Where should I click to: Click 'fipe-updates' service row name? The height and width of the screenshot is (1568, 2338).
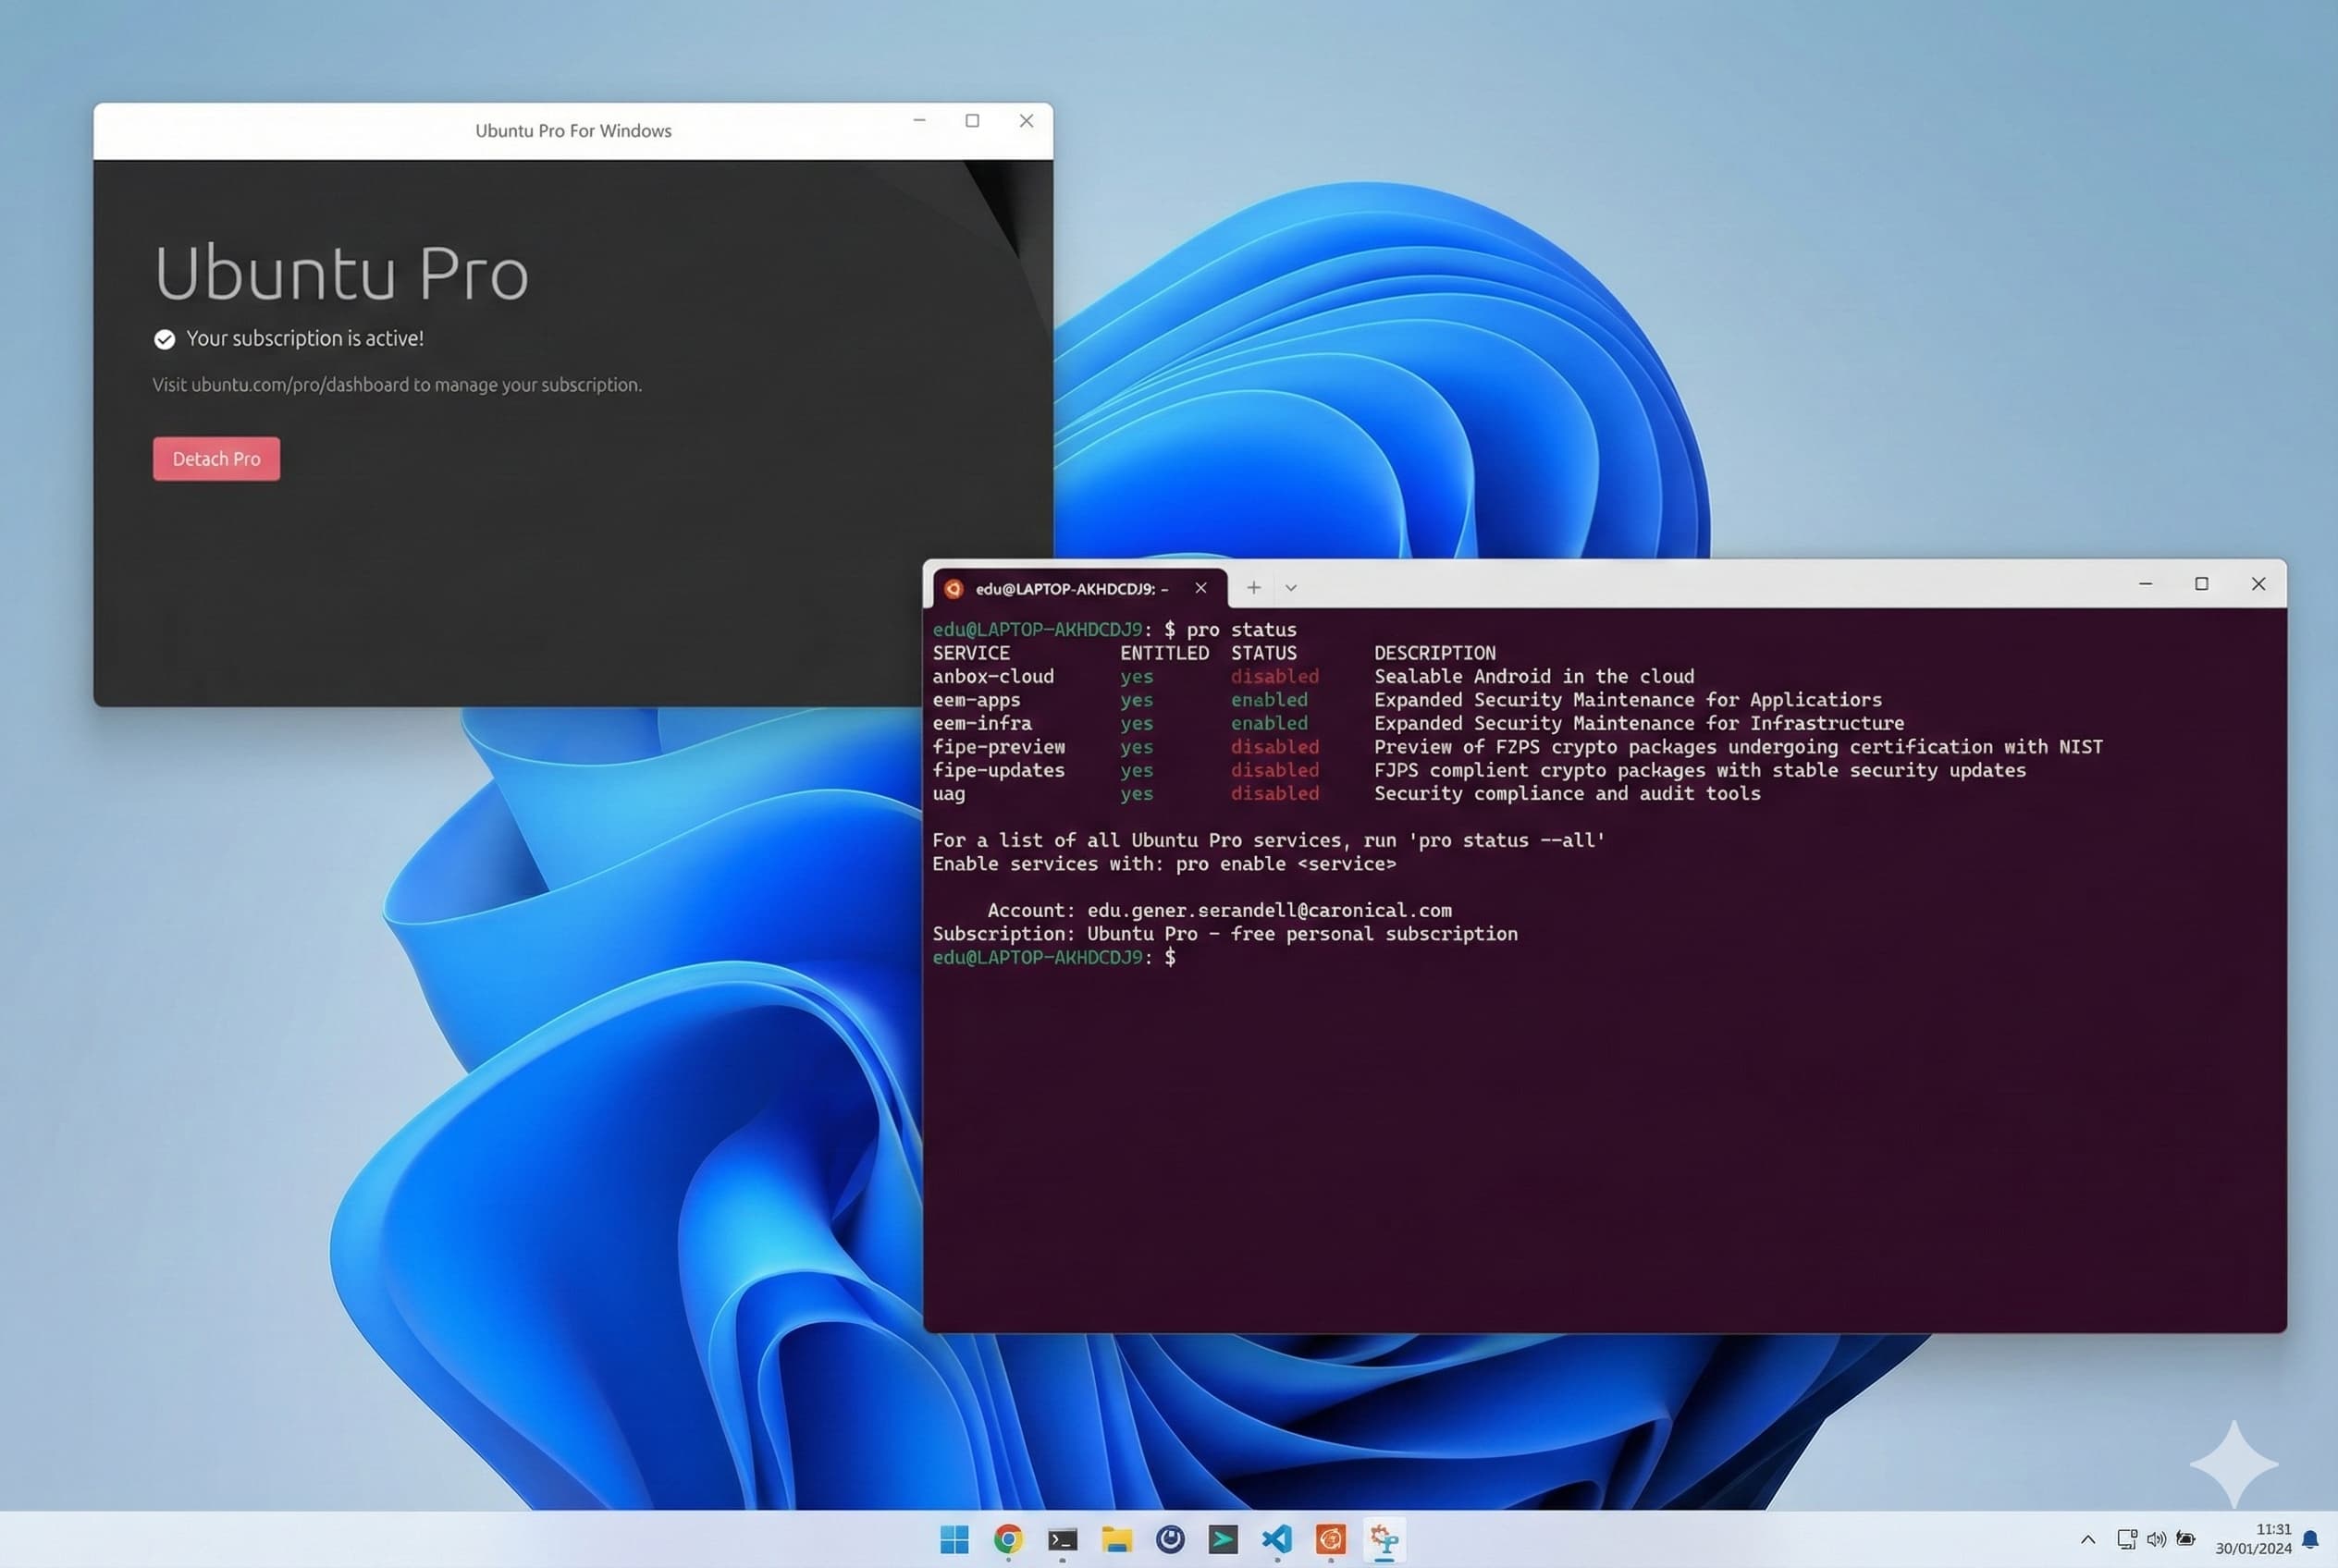point(999,770)
